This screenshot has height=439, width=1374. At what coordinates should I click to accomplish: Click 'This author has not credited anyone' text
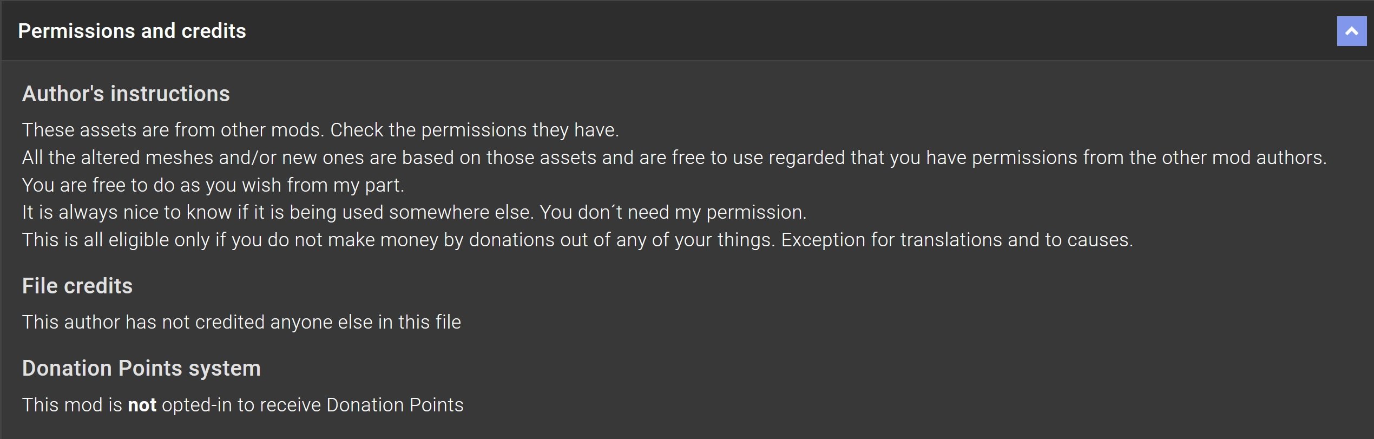coord(241,322)
